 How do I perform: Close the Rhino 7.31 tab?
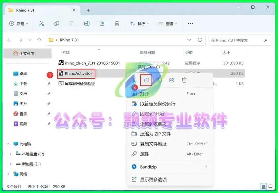(74, 10)
